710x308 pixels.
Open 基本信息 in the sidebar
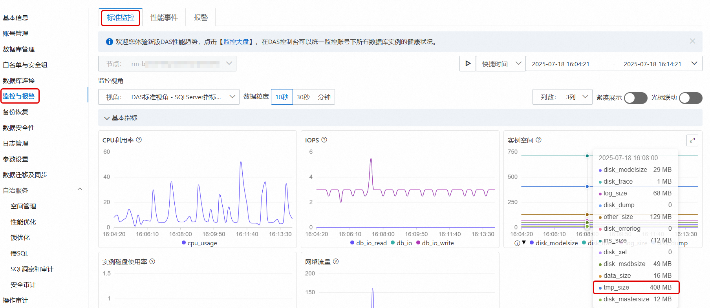click(16, 18)
